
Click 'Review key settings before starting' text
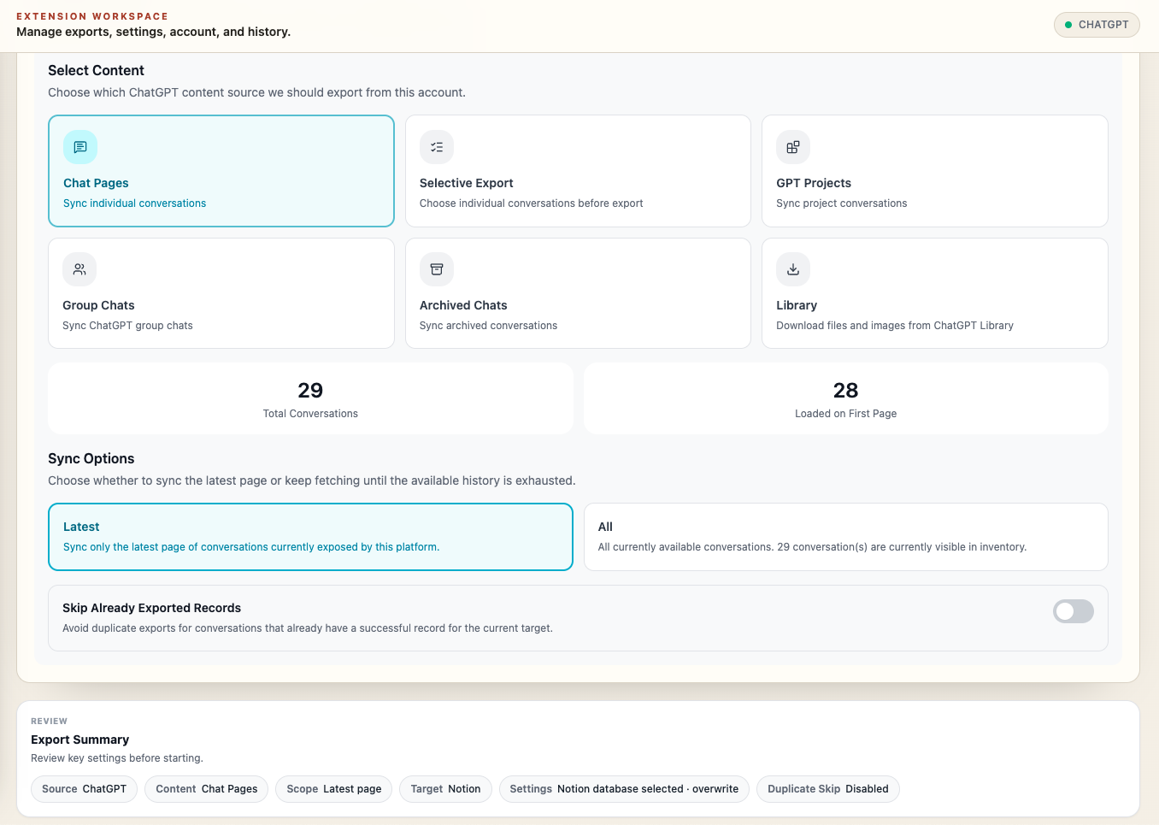pyautogui.click(x=117, y=758)
